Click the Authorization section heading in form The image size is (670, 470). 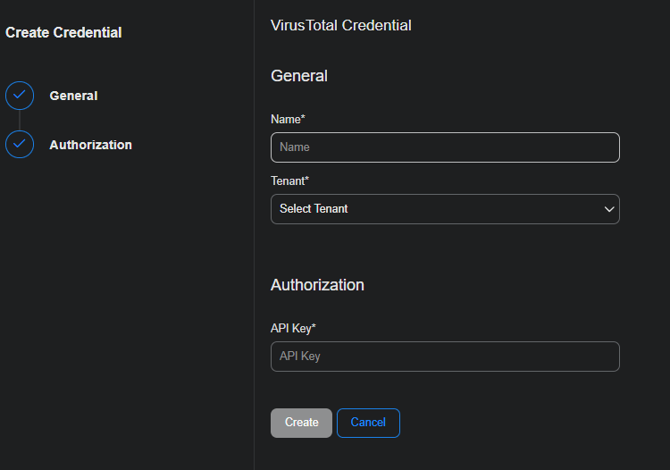coord(317,285)
